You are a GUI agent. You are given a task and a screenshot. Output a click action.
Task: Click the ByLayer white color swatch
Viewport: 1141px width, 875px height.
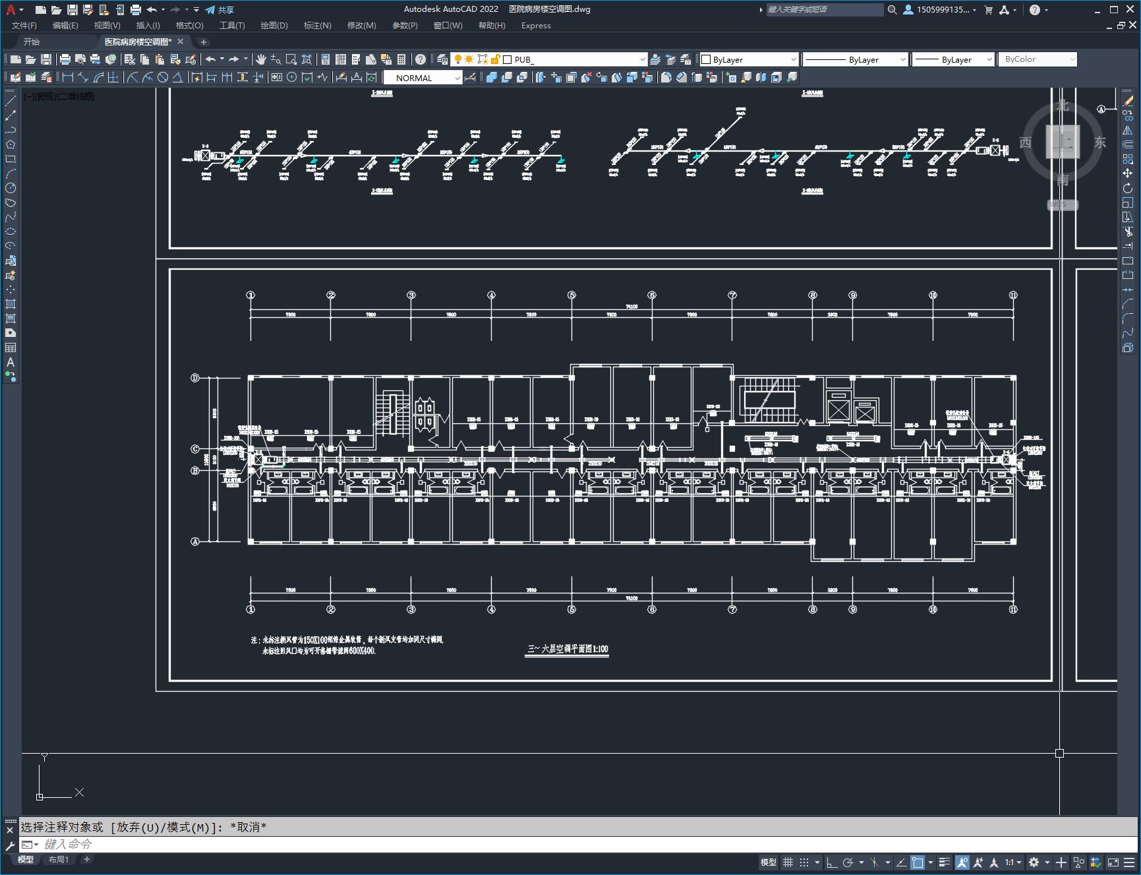click(706, 59)
